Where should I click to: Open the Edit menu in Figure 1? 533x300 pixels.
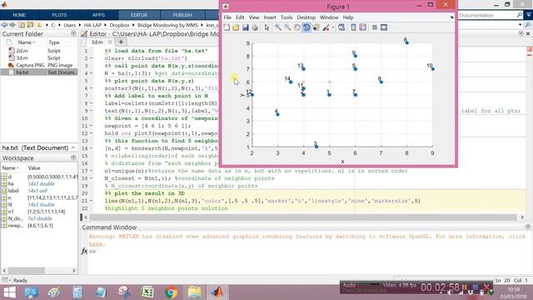pos(240,17)
